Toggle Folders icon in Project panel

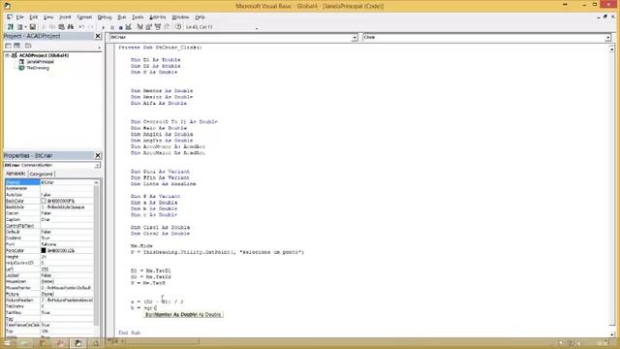[28, 46]
